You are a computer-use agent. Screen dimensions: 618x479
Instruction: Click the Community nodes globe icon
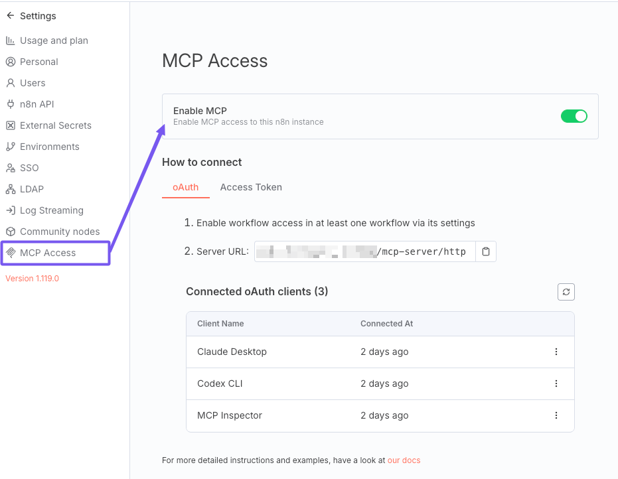pyautogui.click(x=11, y=232)
